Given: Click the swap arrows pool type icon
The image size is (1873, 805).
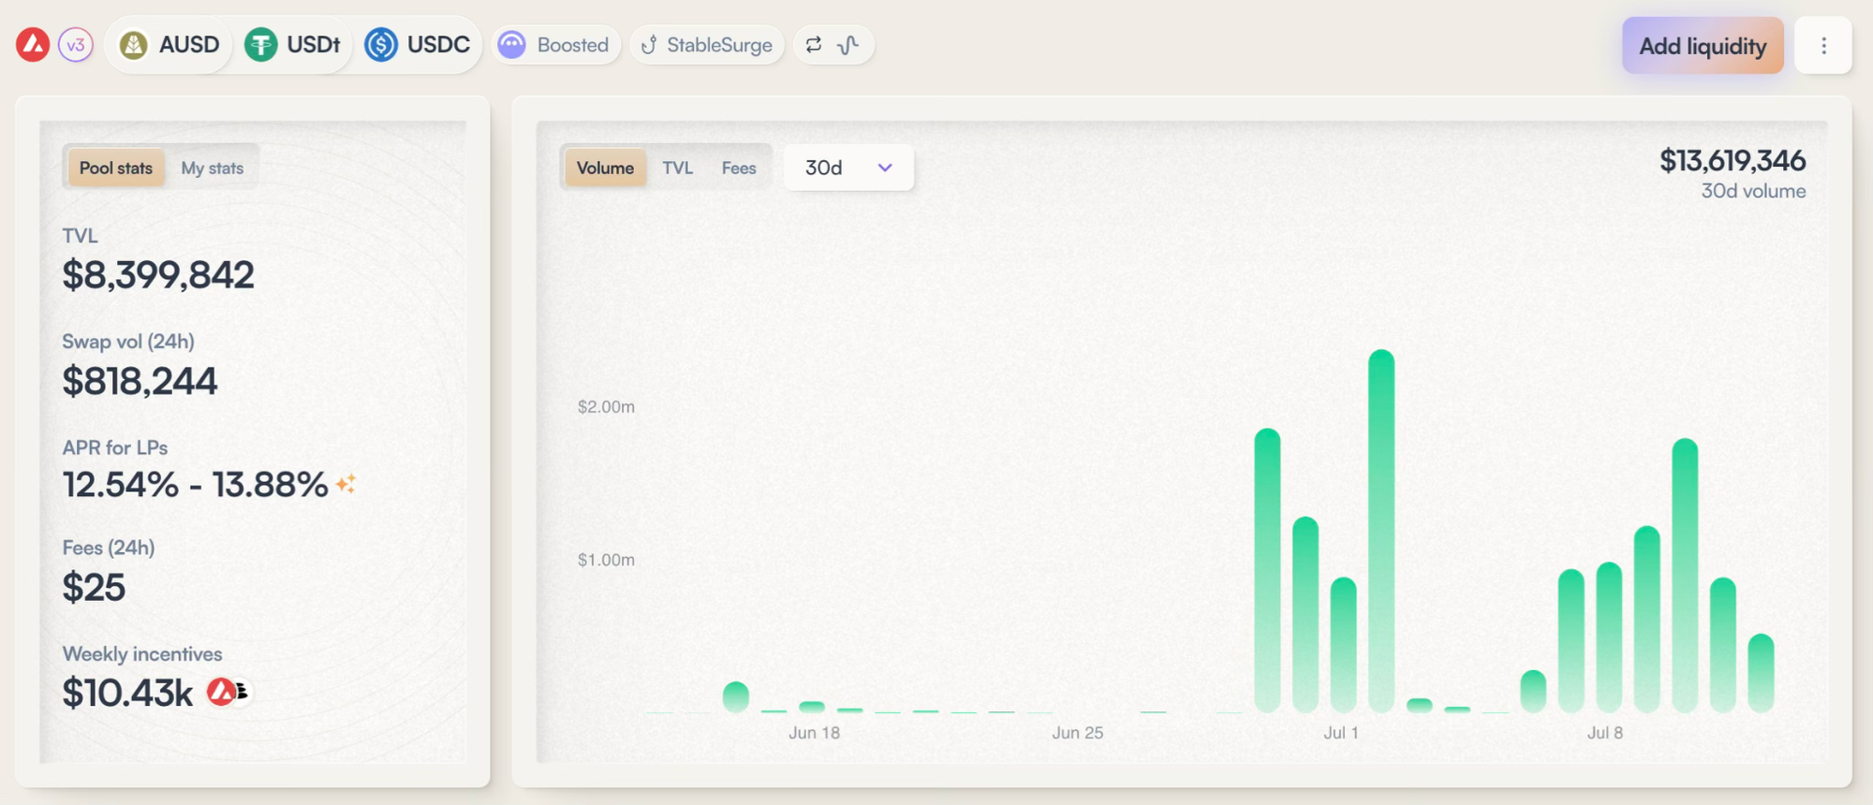Looking at the screenshot, I should 814,45.
